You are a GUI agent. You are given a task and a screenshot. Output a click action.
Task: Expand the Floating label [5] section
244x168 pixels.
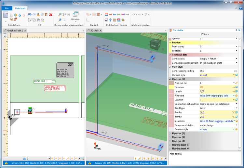170,145
